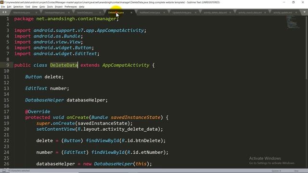308x173 pixels.
Task: Toggle the side bar status icon
Action: tap(4, 171)
